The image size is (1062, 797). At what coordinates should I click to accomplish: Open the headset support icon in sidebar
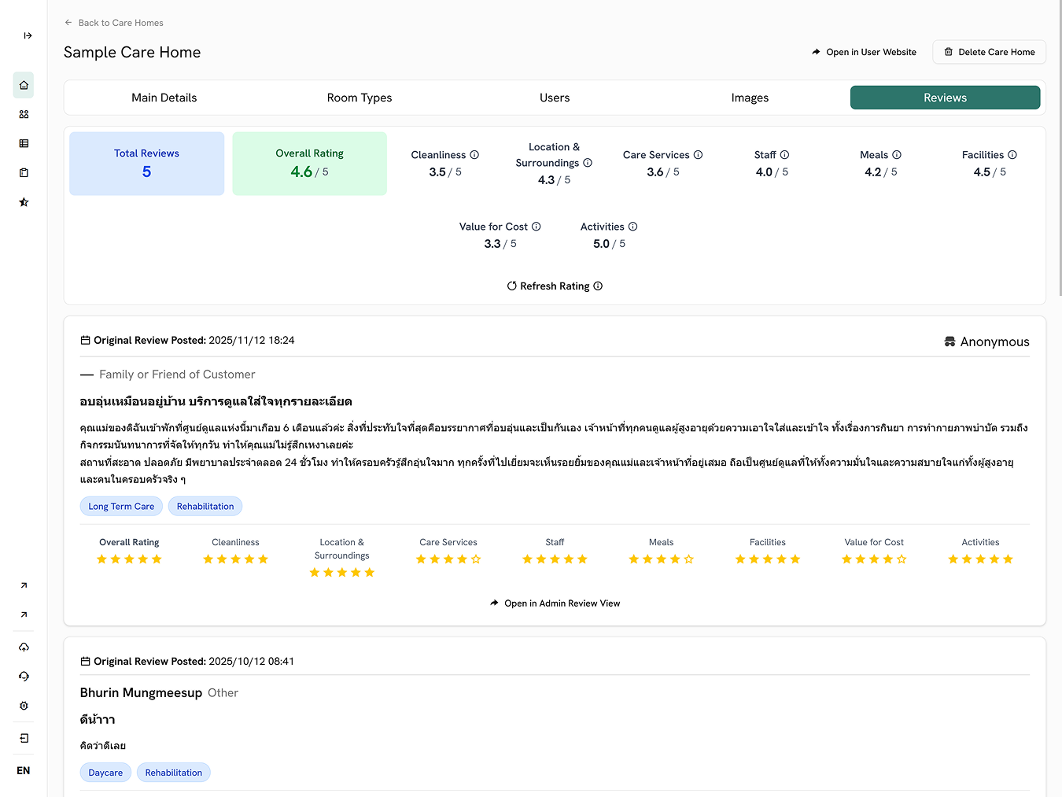tap(24, 676)
